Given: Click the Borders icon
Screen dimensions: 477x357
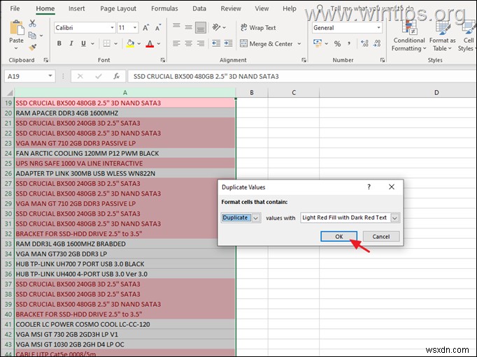Looking at the screenshot, I should (106, 43).
